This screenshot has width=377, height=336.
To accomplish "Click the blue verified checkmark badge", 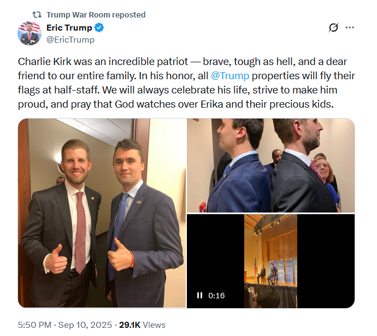I will click(99, 28).
